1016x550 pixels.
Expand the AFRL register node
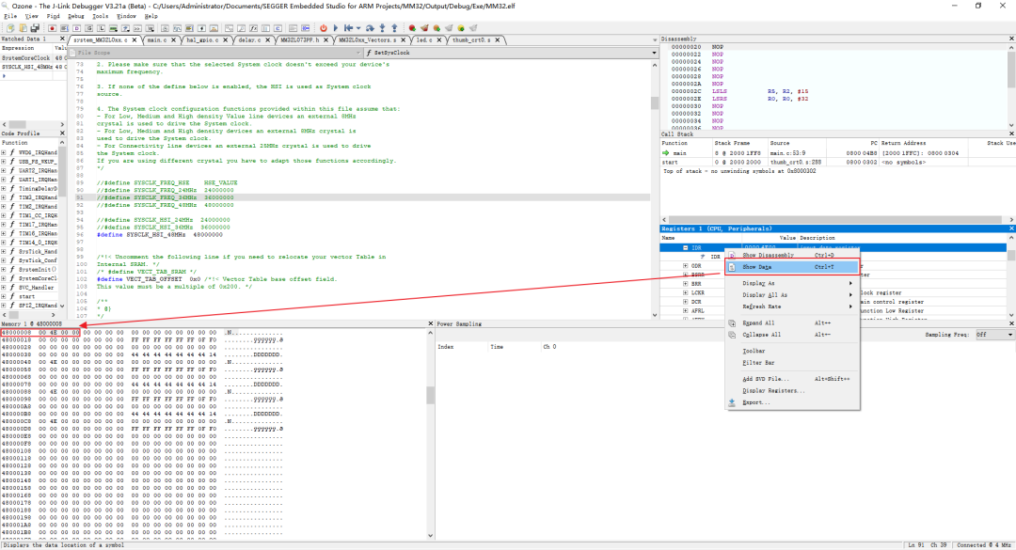tap(685, 311)
